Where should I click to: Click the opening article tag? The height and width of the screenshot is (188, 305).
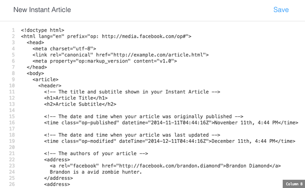point(45,79)
